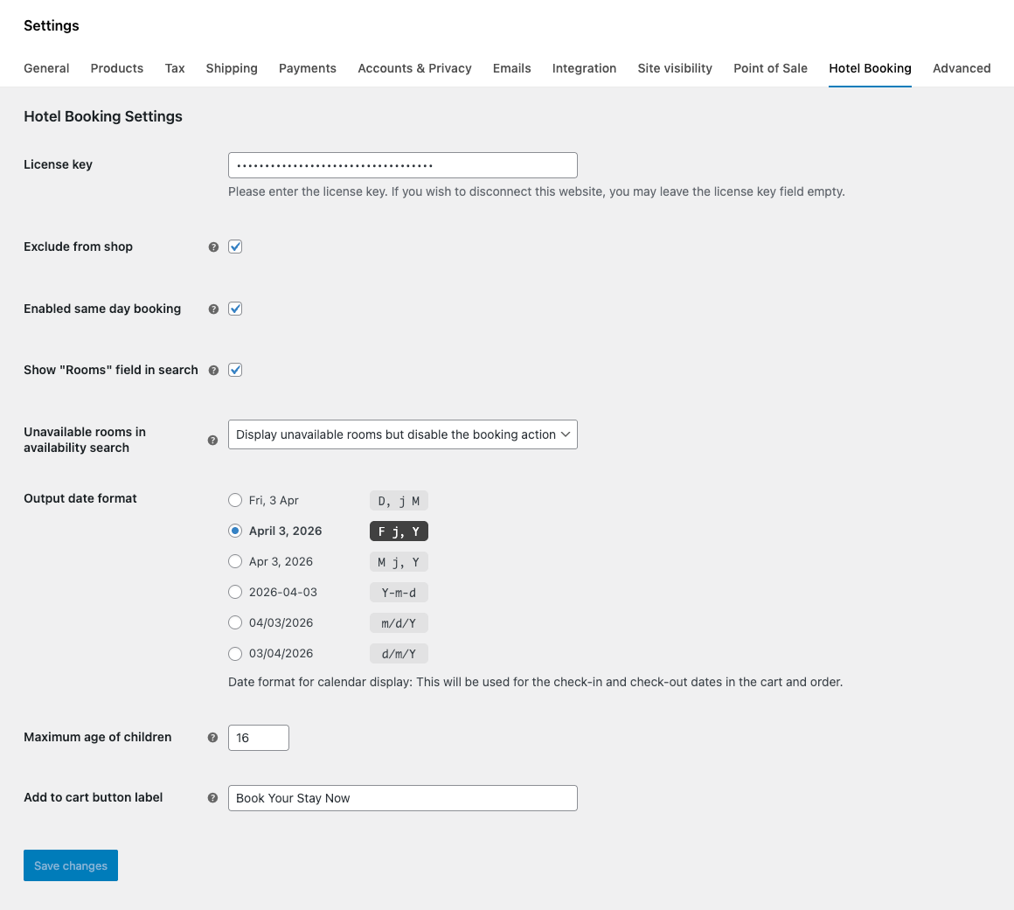Click the Add to cart button label field
This screenshot has height=910, width=1014.
click(402, 798)
